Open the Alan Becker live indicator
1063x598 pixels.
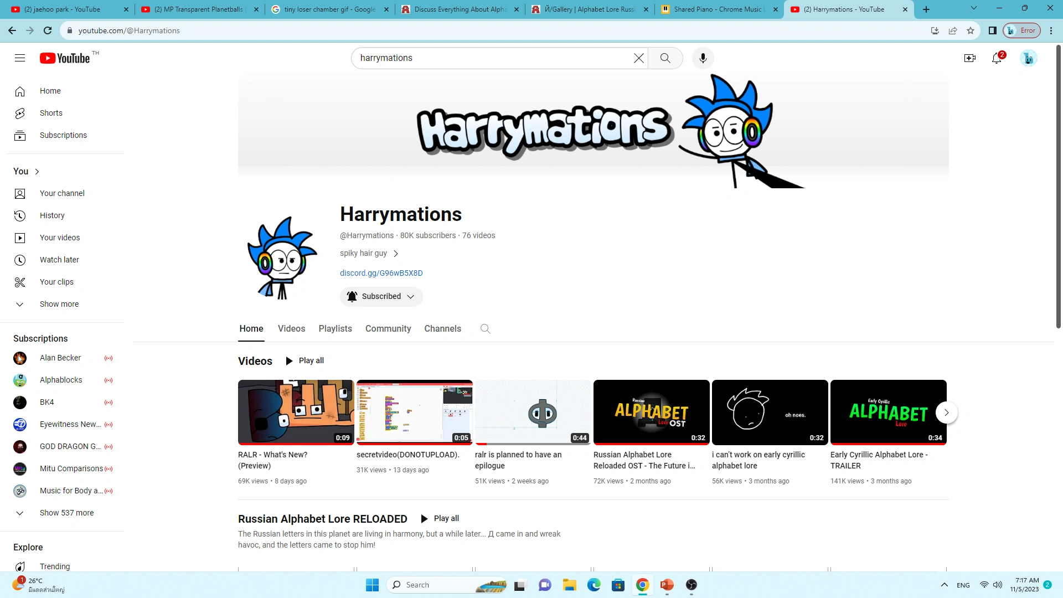109,358
